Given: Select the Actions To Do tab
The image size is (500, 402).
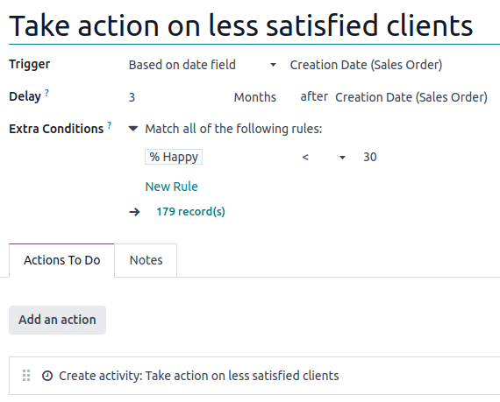Looking at the screenshot, I should pos(62,260).
